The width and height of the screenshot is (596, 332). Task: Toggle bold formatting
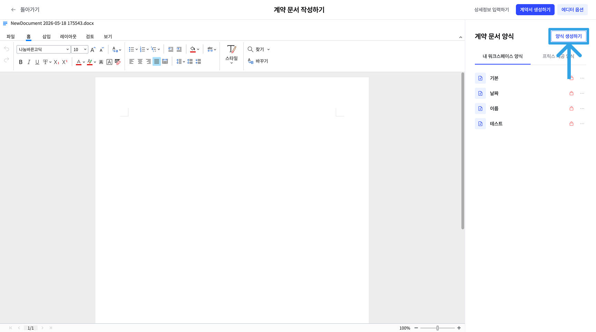[21, 62]
